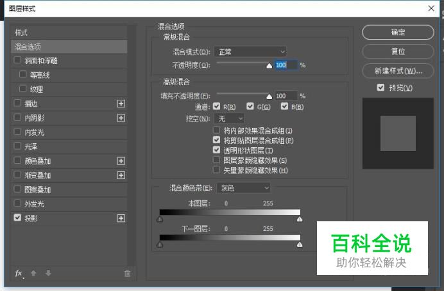Click the style preview thumbnail
This screenshot has height=291, width=444.
[x=398, y=133]
